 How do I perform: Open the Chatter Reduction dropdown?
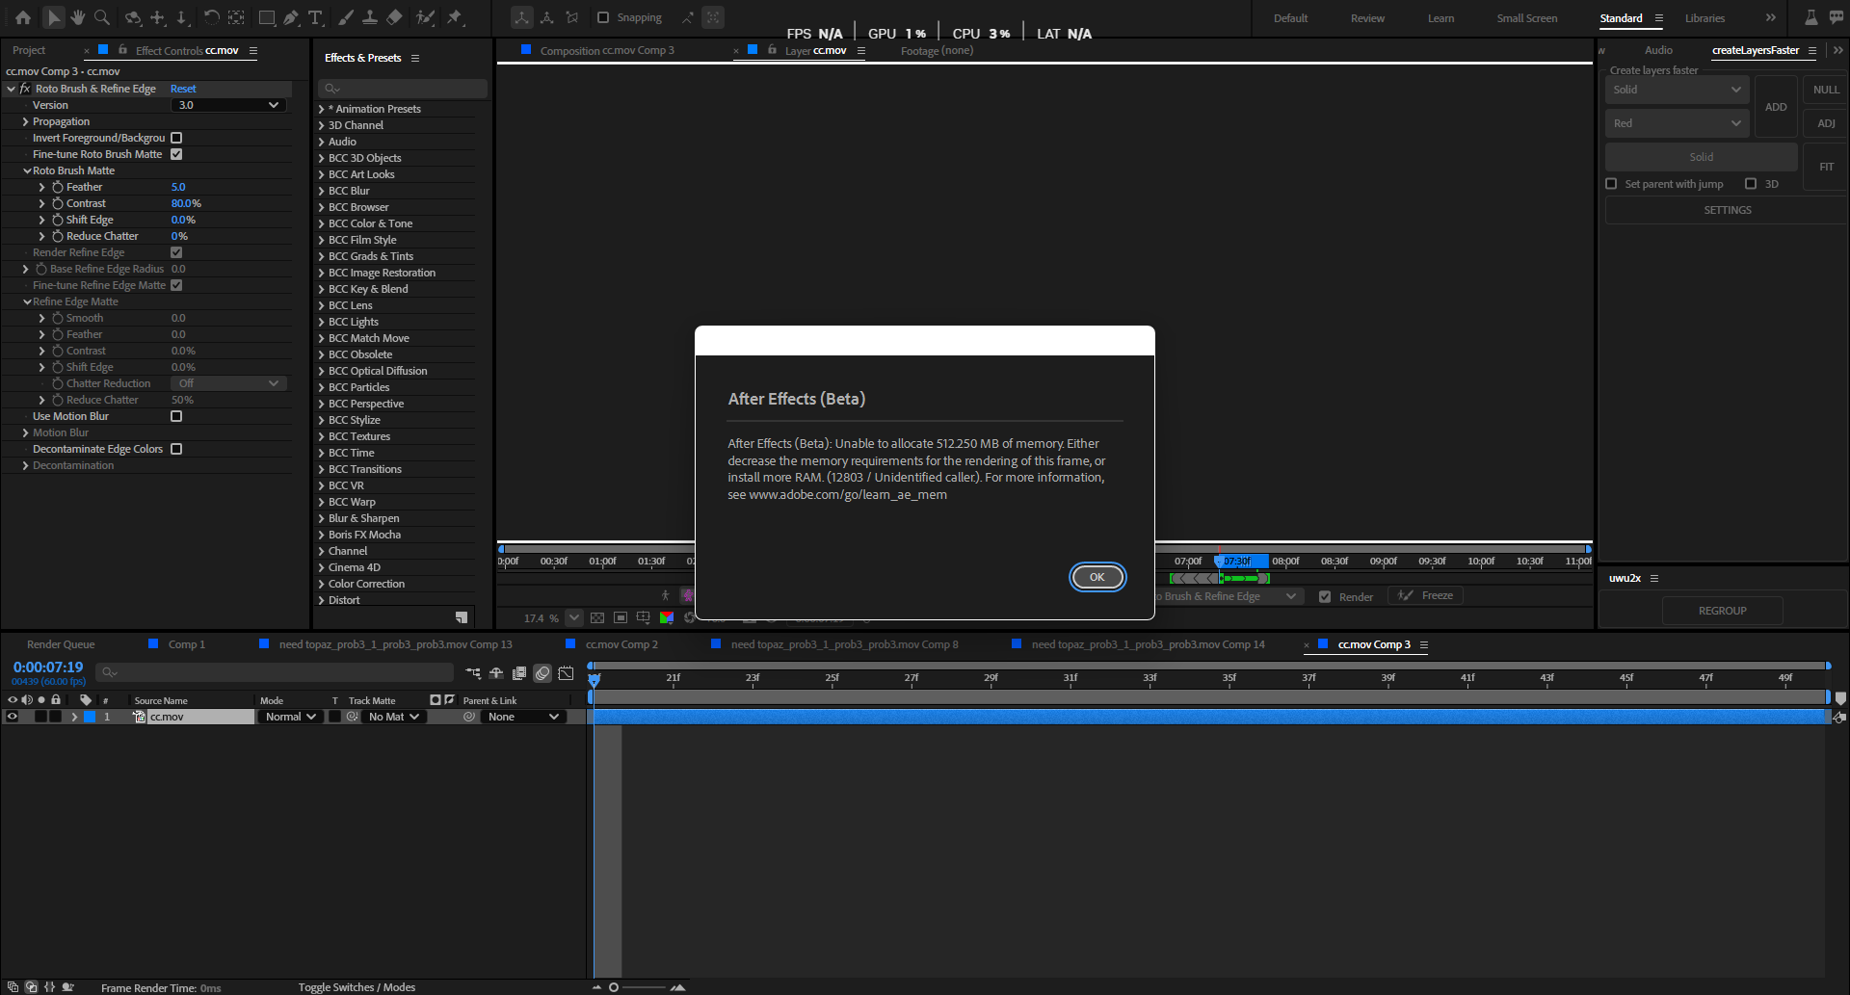tap(227, 383)
